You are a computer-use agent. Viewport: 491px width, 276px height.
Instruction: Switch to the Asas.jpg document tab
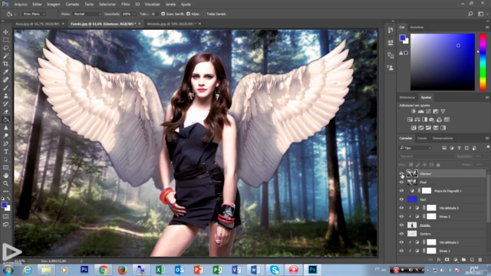coord(38,24)
